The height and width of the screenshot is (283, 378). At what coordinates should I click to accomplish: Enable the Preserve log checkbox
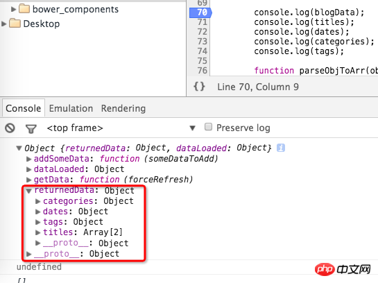pos(208,127)
